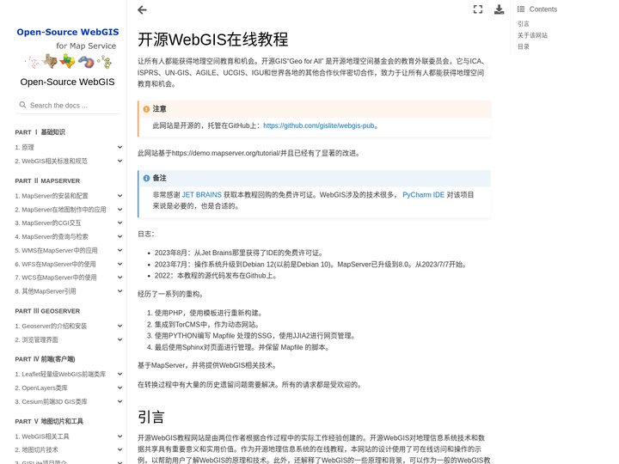Expand Cesium前端3D GIS类库 chevron
This screenshot has width=619, height=464.
120,401
